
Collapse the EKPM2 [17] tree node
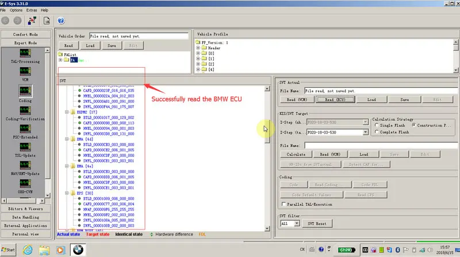click(x=67, y=112)
